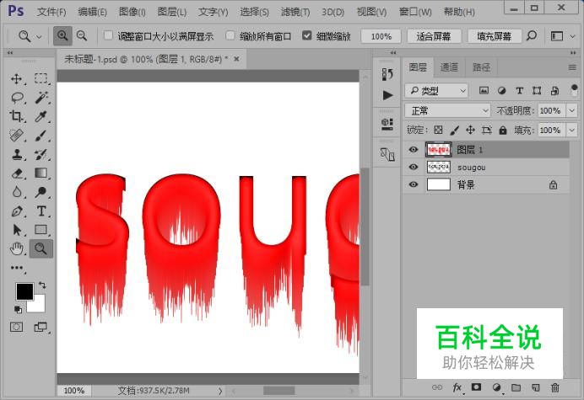Select the Blur tool
This screenshot has width=584, height=400.
click(x=17, y=192)
